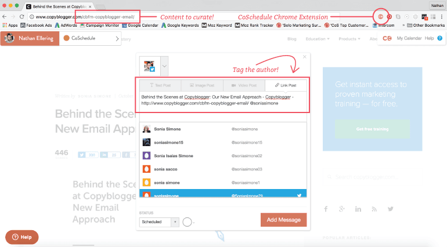
Task: Click the Twitter profile avatar in the composer
Action: (x=150, y=66)
